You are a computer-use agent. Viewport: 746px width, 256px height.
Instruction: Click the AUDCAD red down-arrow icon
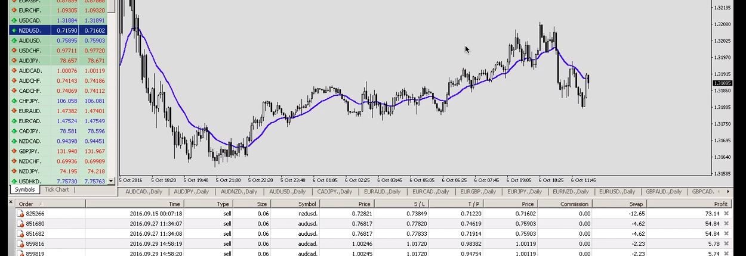(x=14, y=71)
